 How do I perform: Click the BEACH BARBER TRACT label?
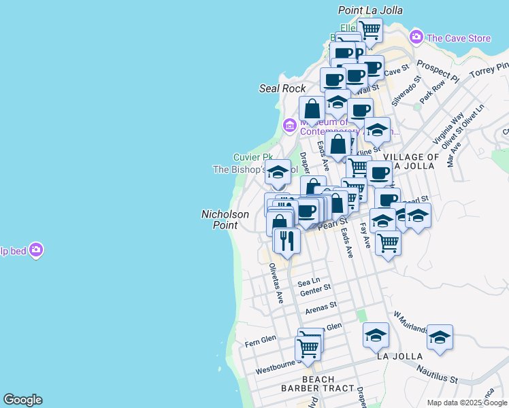(318, 384)
